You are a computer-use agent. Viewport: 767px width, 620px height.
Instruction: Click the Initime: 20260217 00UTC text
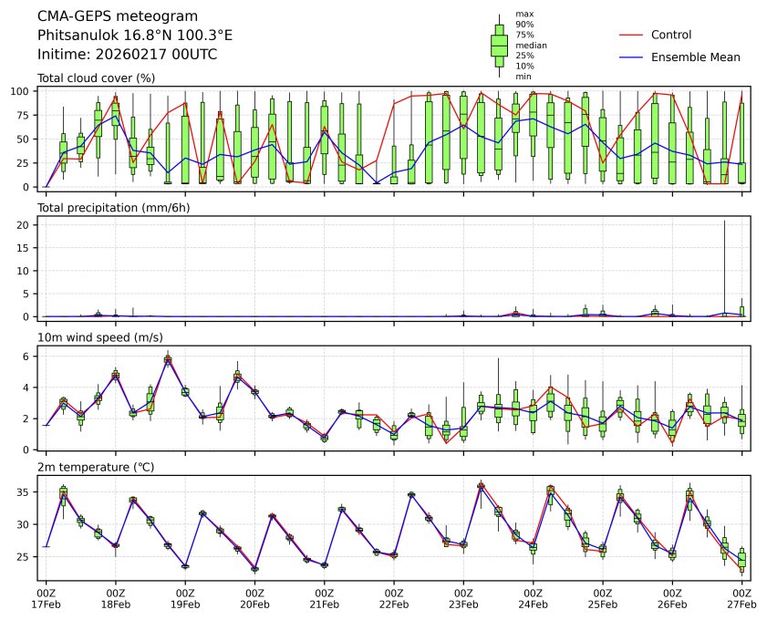pyautogui.click(x=127, y=54)
